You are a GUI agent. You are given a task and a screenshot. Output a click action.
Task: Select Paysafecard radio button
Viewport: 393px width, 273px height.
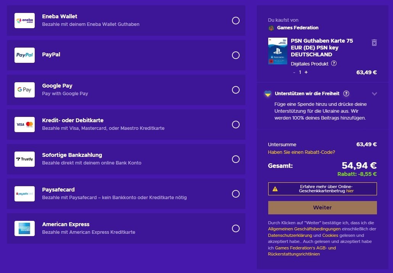[235, 194]
